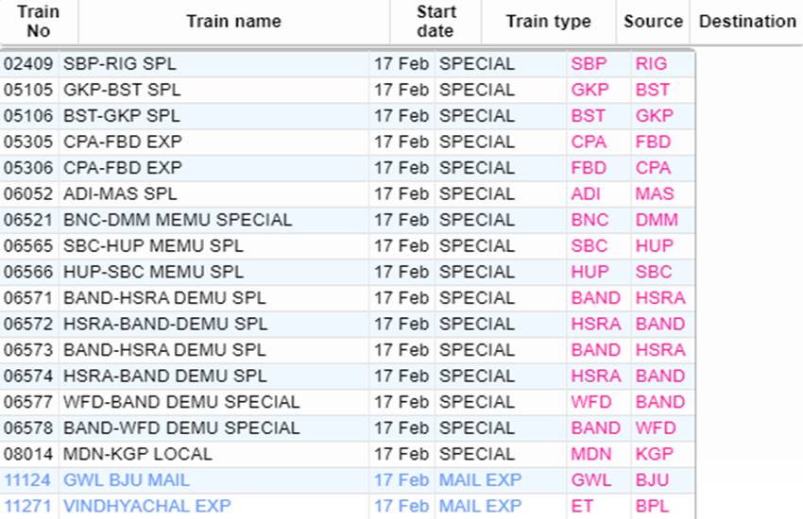This screenshot has height=519, width=803.
Task: Open destination station DMM link
Action: pos(657,220)
